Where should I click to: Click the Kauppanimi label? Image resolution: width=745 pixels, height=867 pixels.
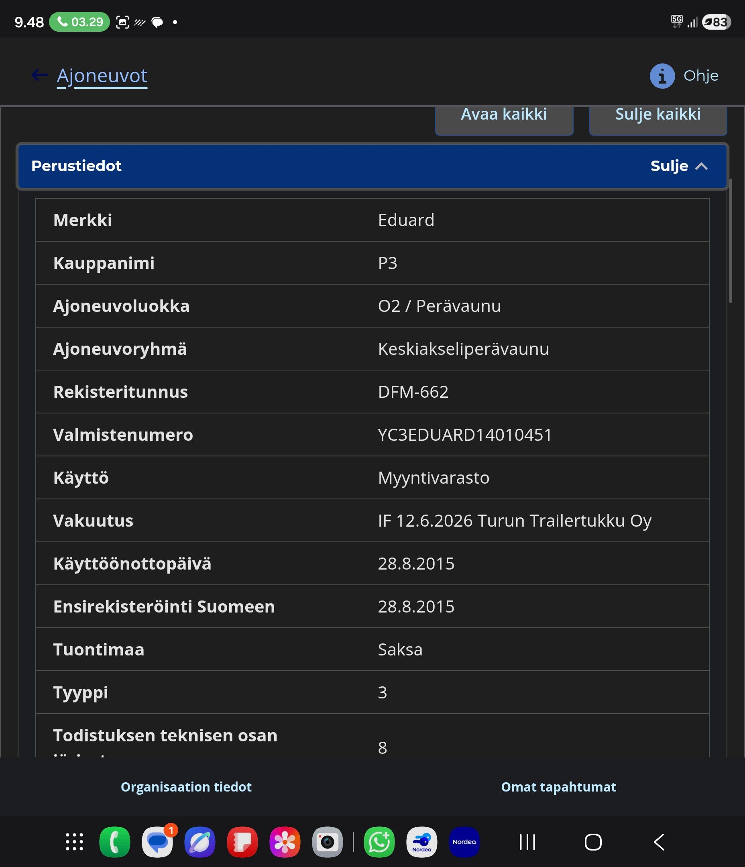(104, 264)
